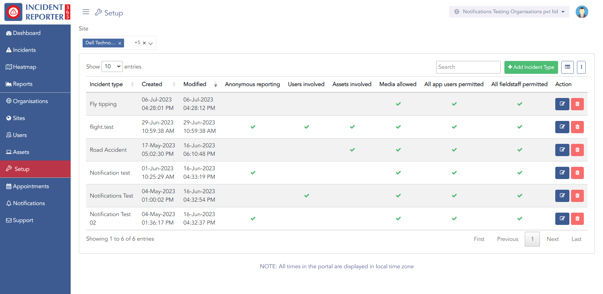
Task: Edit the Fly tipping incident type
Action: point(562,104)
